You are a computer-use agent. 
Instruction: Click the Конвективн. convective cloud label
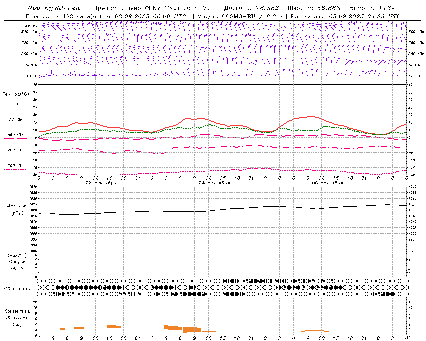click(x=17, y=311)
